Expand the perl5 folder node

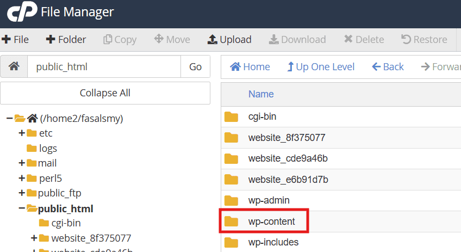click(22, 178)
